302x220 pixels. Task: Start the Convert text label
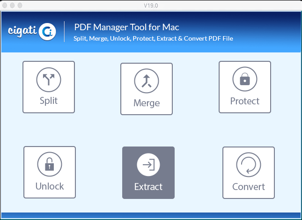point(249,187)
